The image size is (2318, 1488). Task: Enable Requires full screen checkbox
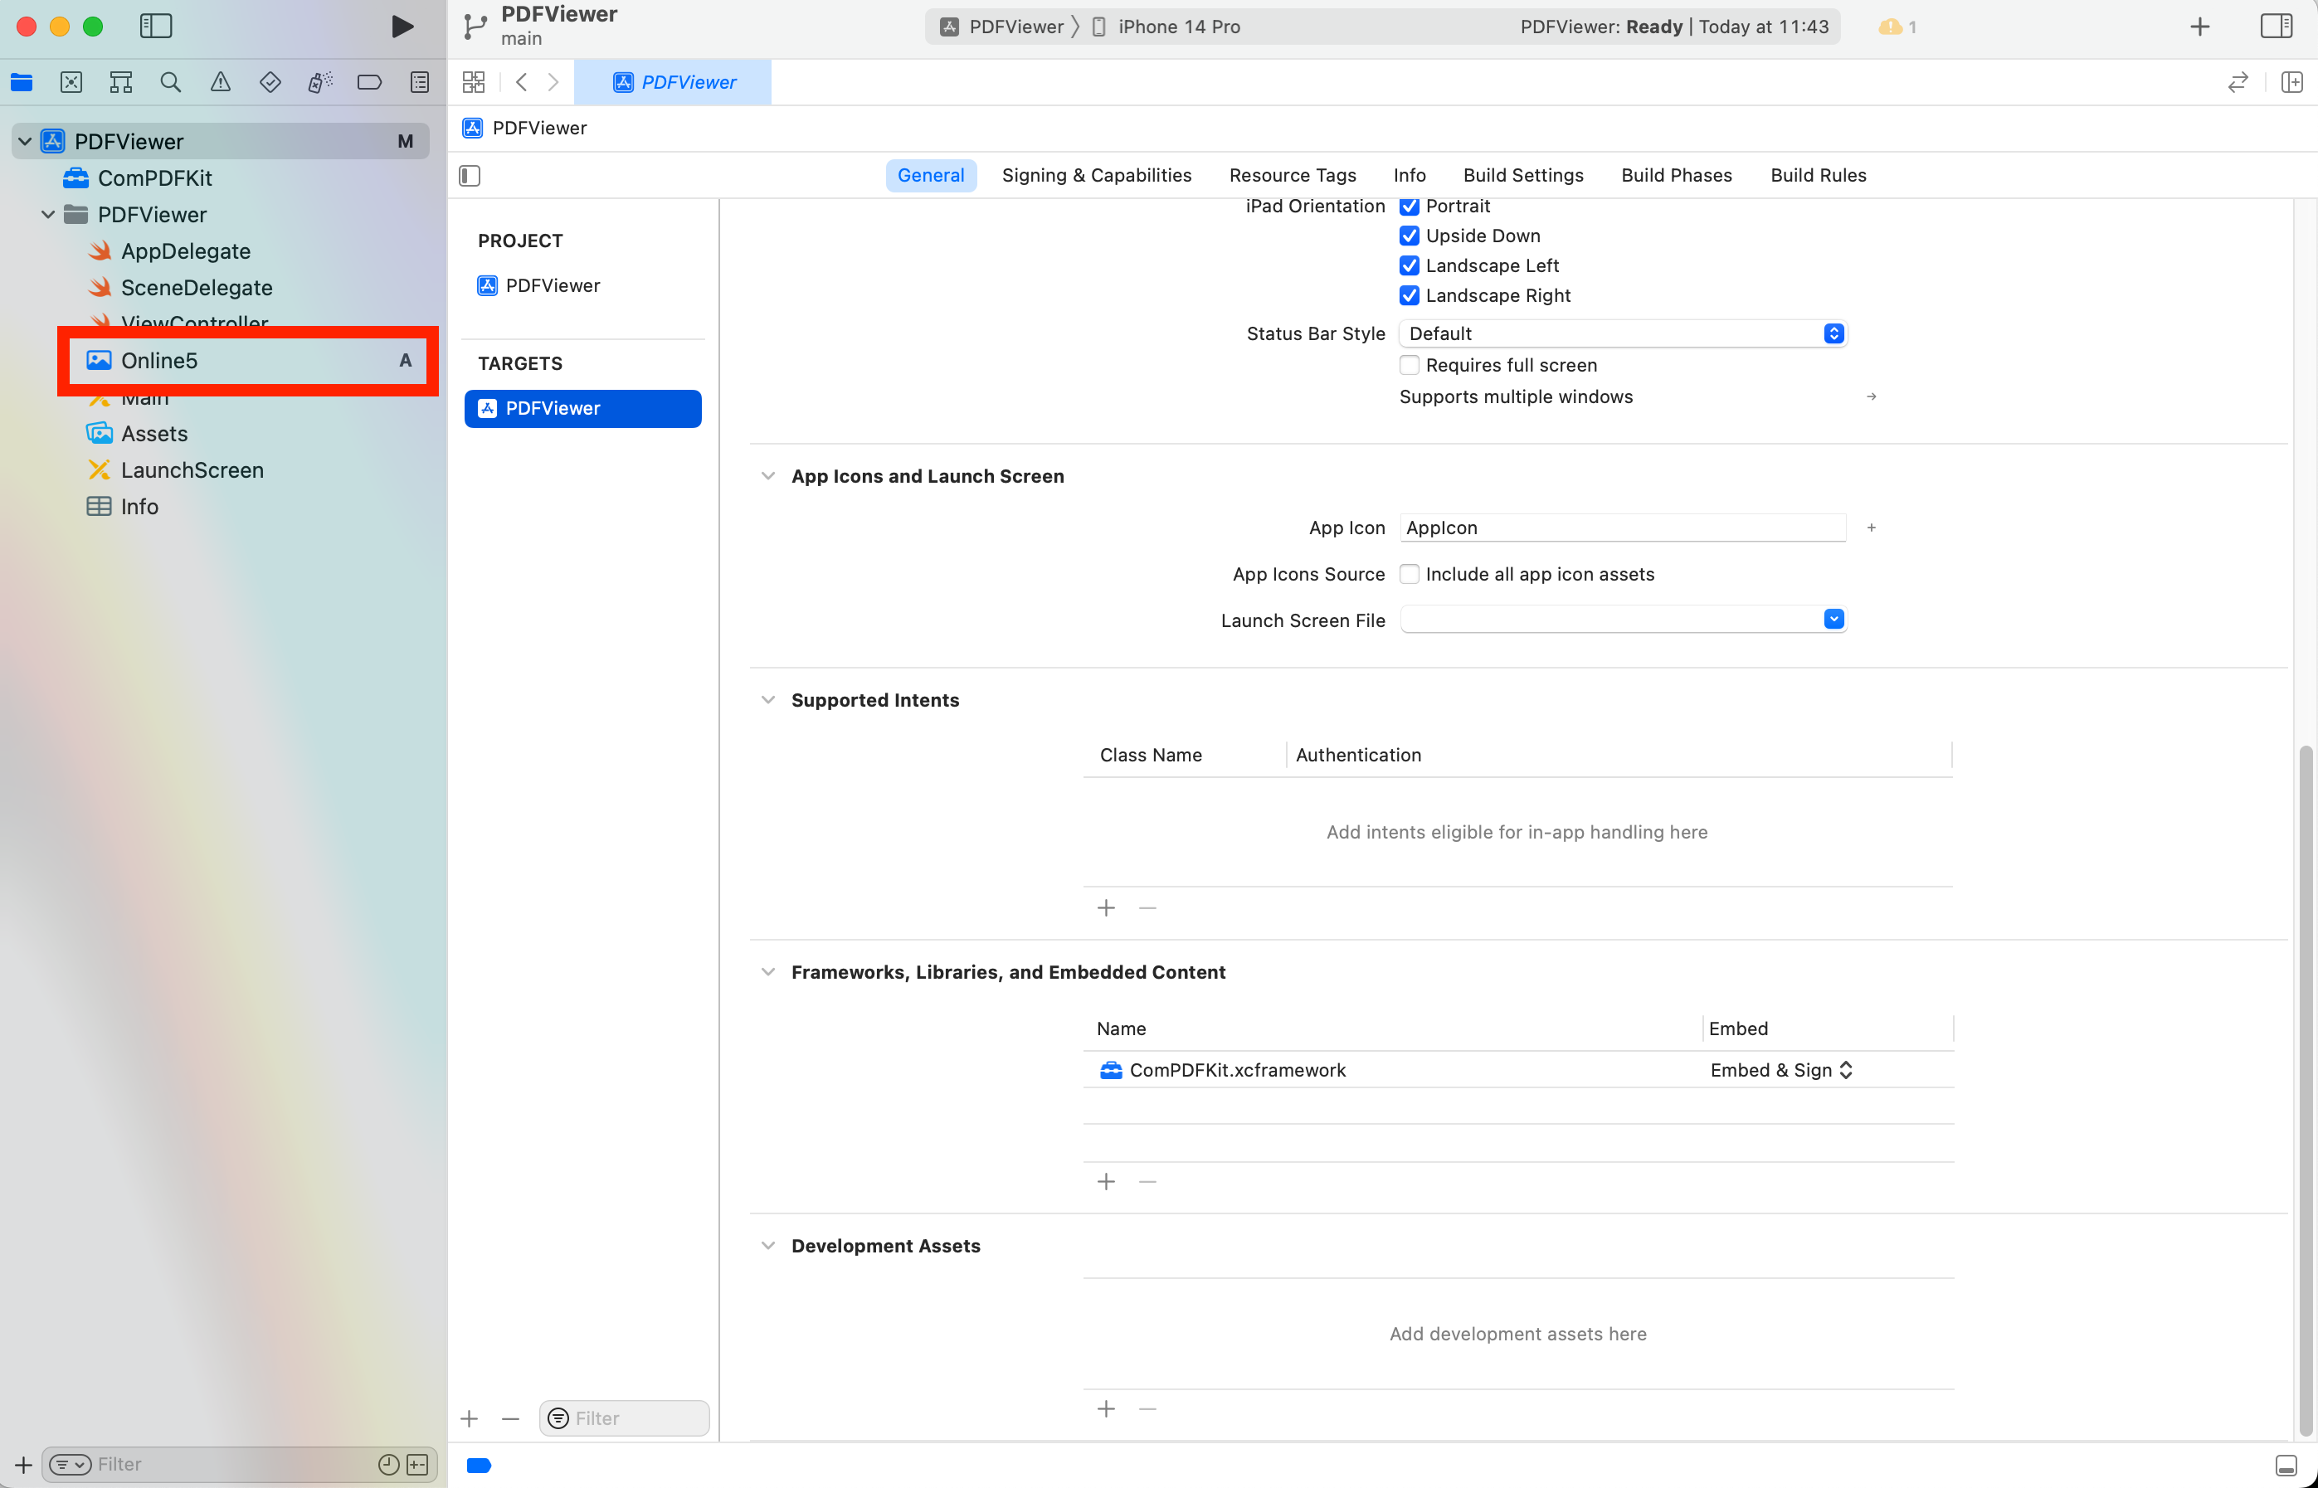(1409, 365)
